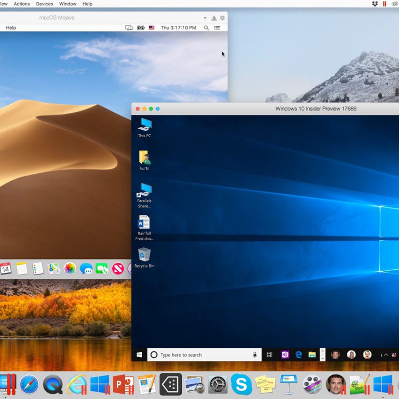The width and height of the screenshot is (399, 399).
Task: Click the man's portrait icon in the Mac dock
Action: pos(336,384)
